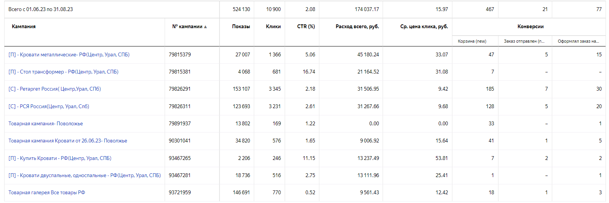The height and width of the screenshot is (203, 609).
Task: Open the Ретаргет Россия campaign link
Action: click(54, 89)
